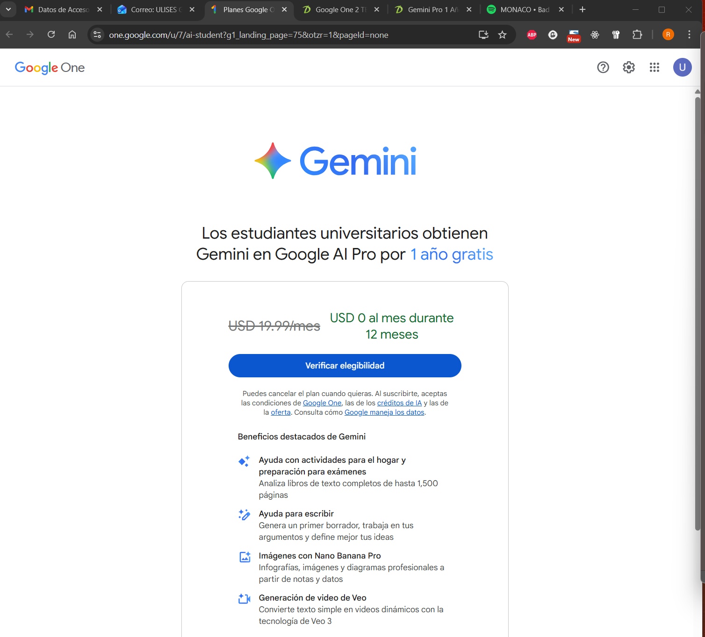
Task: Bookmark this page with the star icon
Action: click(502, 35)
